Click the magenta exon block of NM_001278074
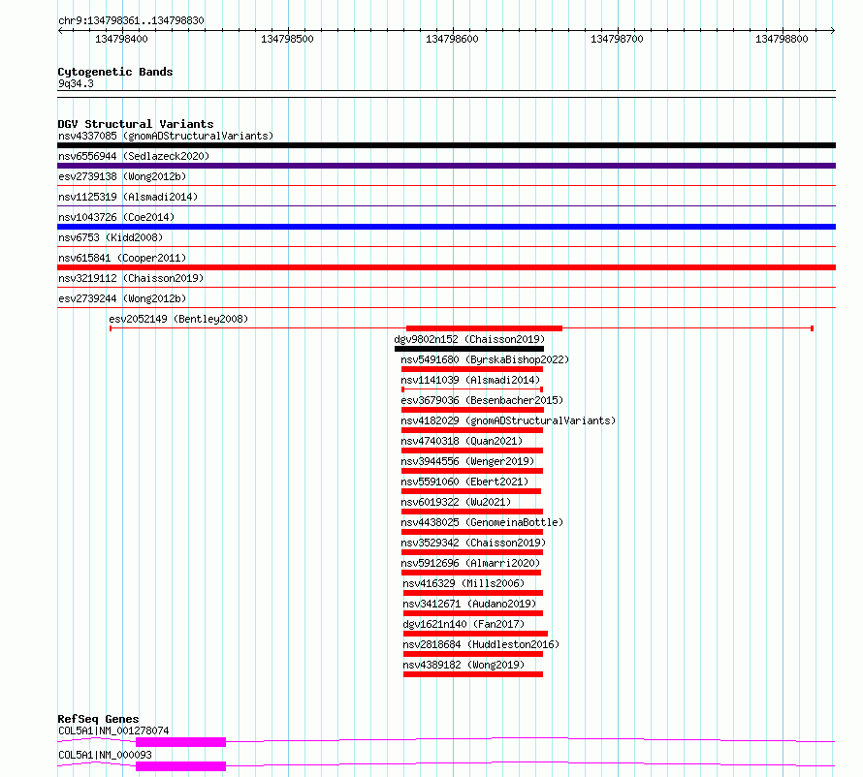Image resolution: width=863 pixels, height=777 pixels. point(180,742)
